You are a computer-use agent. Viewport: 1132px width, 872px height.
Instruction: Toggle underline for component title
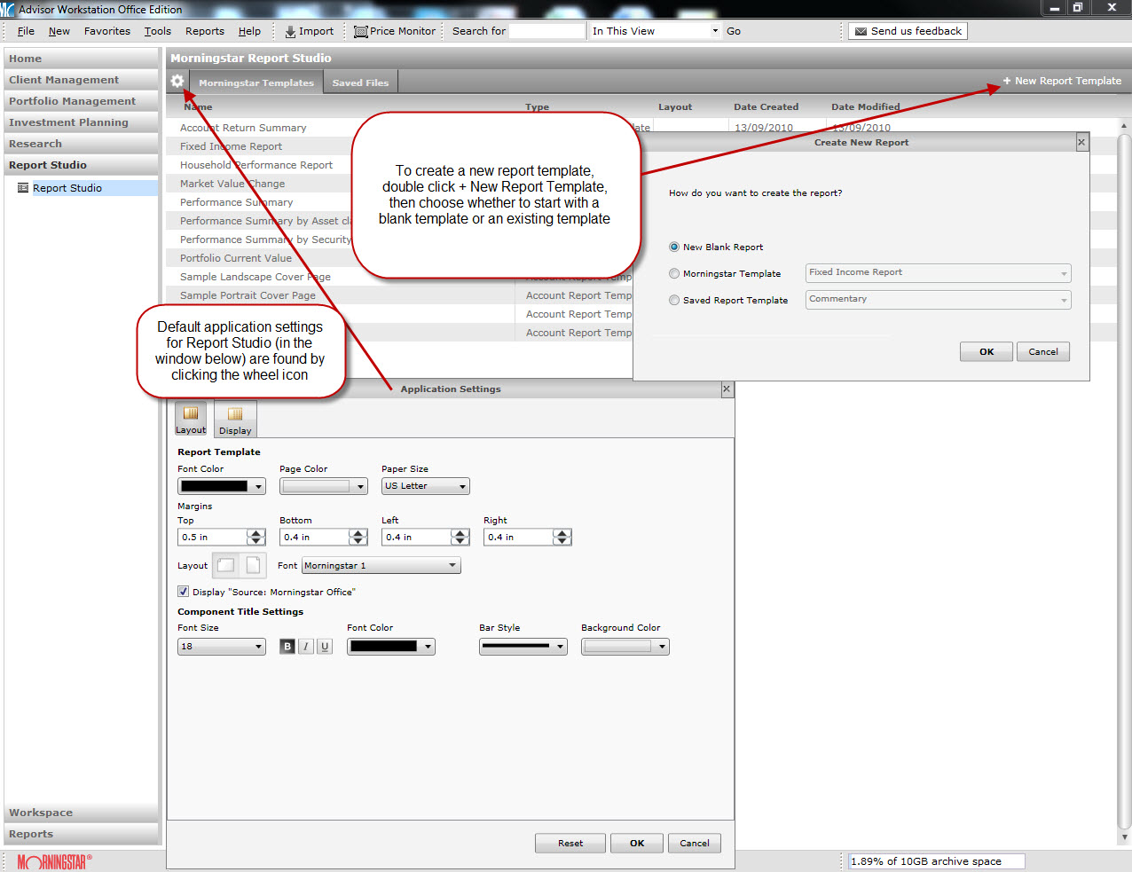pos(325,647)
